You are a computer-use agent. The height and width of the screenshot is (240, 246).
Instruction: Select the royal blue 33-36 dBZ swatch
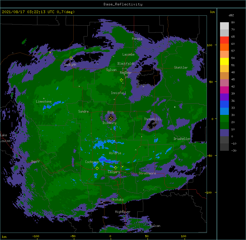(224, 104)
